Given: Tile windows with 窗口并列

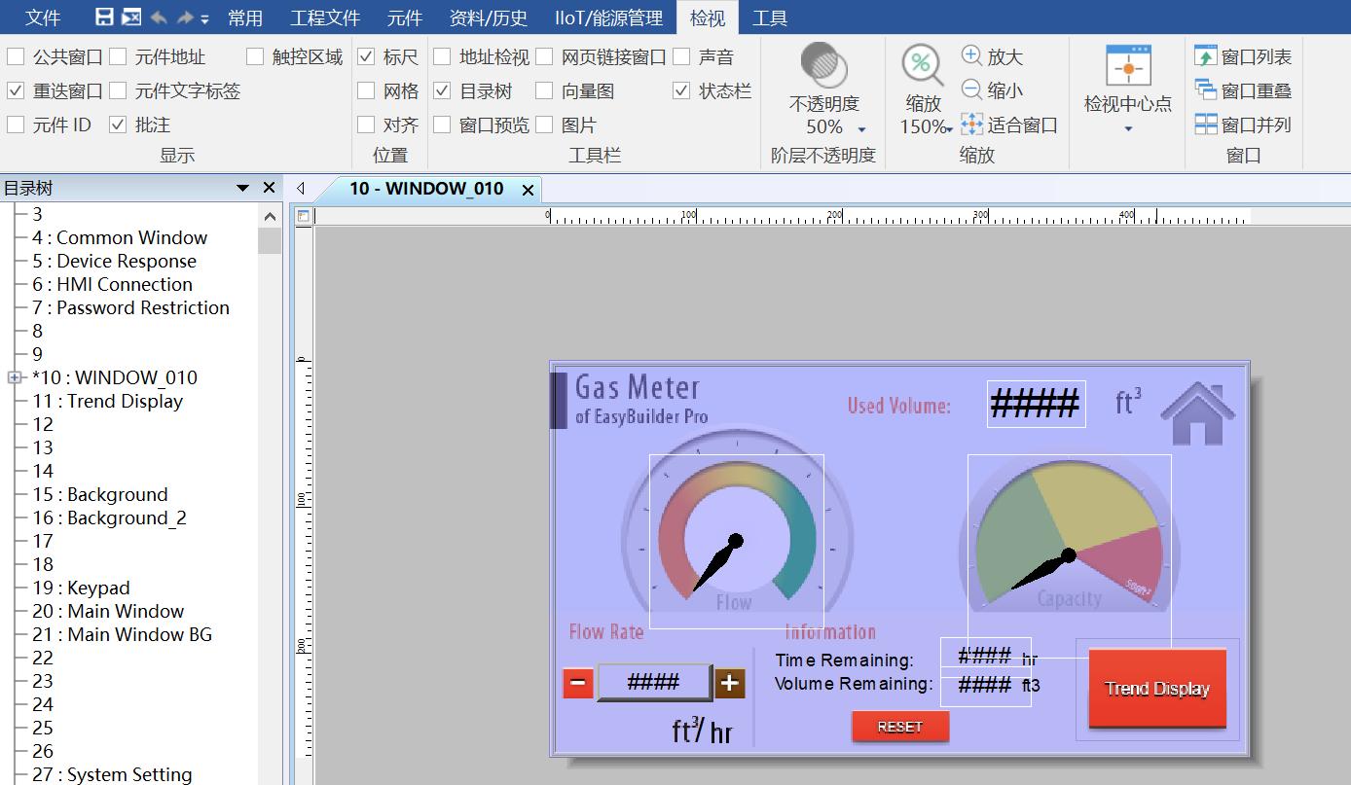Looking at the screenshot, I should pos(1243,125).
